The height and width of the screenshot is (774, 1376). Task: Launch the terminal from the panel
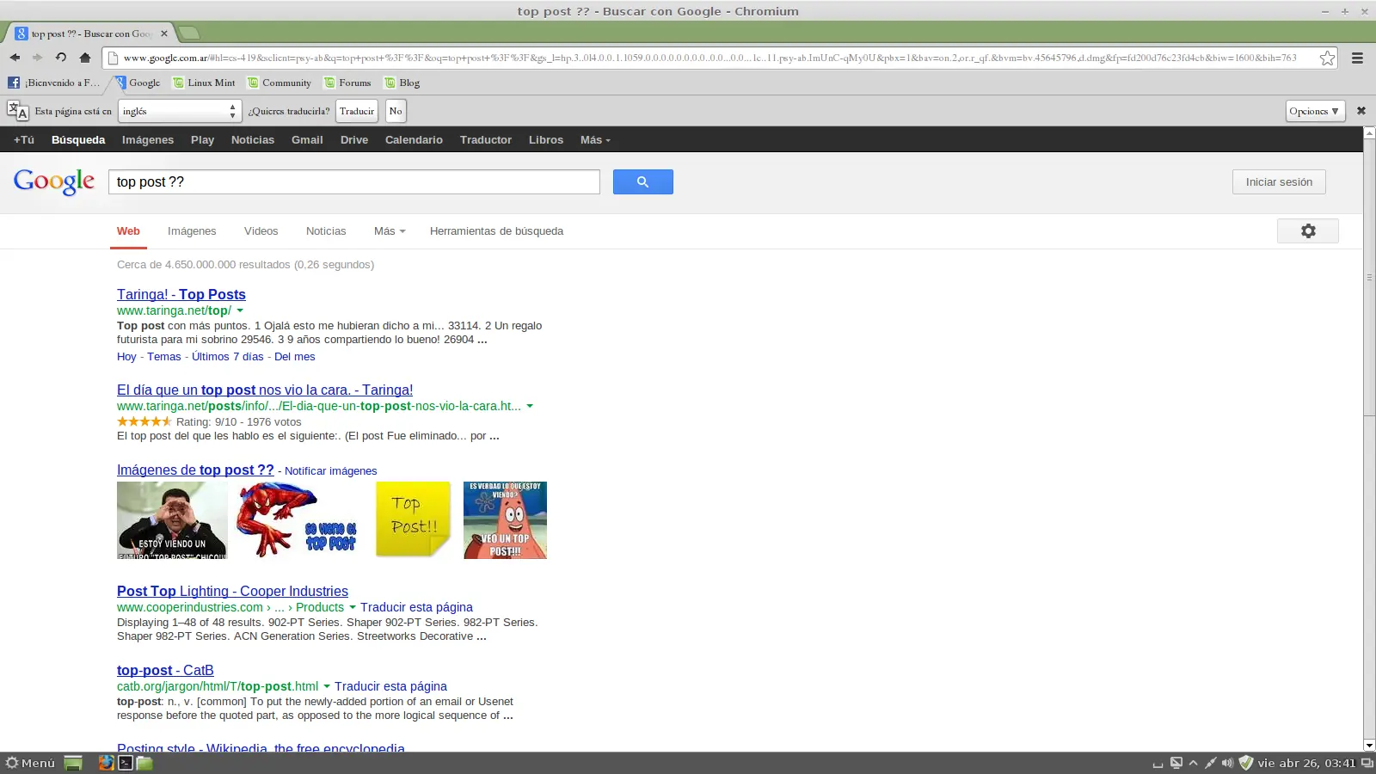pyautogui.click(x=126, y=763)
